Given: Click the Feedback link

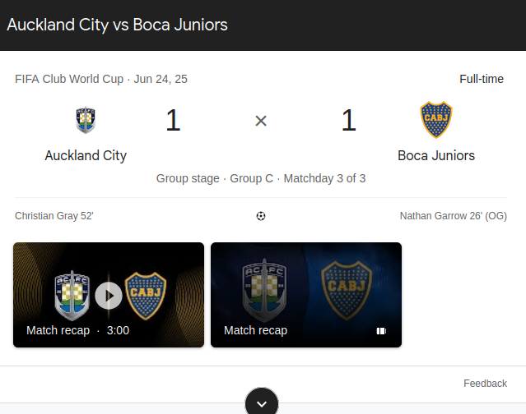Looking at the screenshot, I should click(485, 384).
